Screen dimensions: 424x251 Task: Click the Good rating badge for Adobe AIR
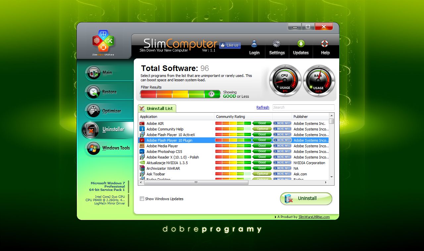coord(262,123)
